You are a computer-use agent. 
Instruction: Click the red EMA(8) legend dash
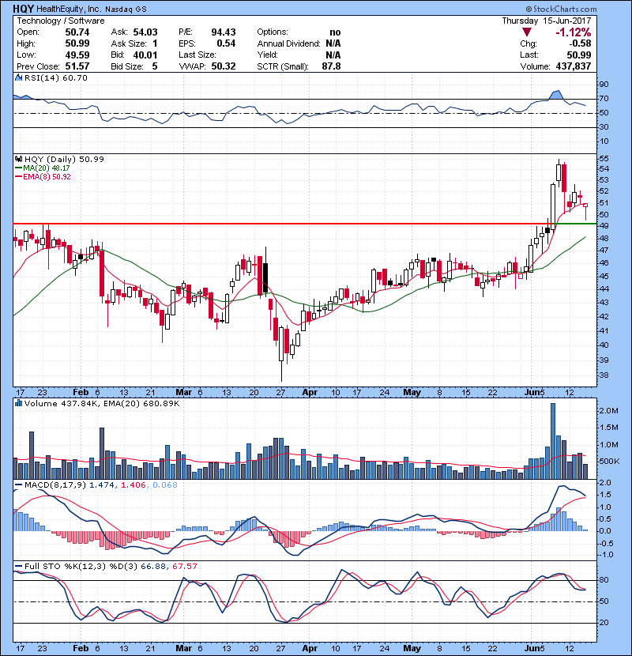(x=18, y=177)
